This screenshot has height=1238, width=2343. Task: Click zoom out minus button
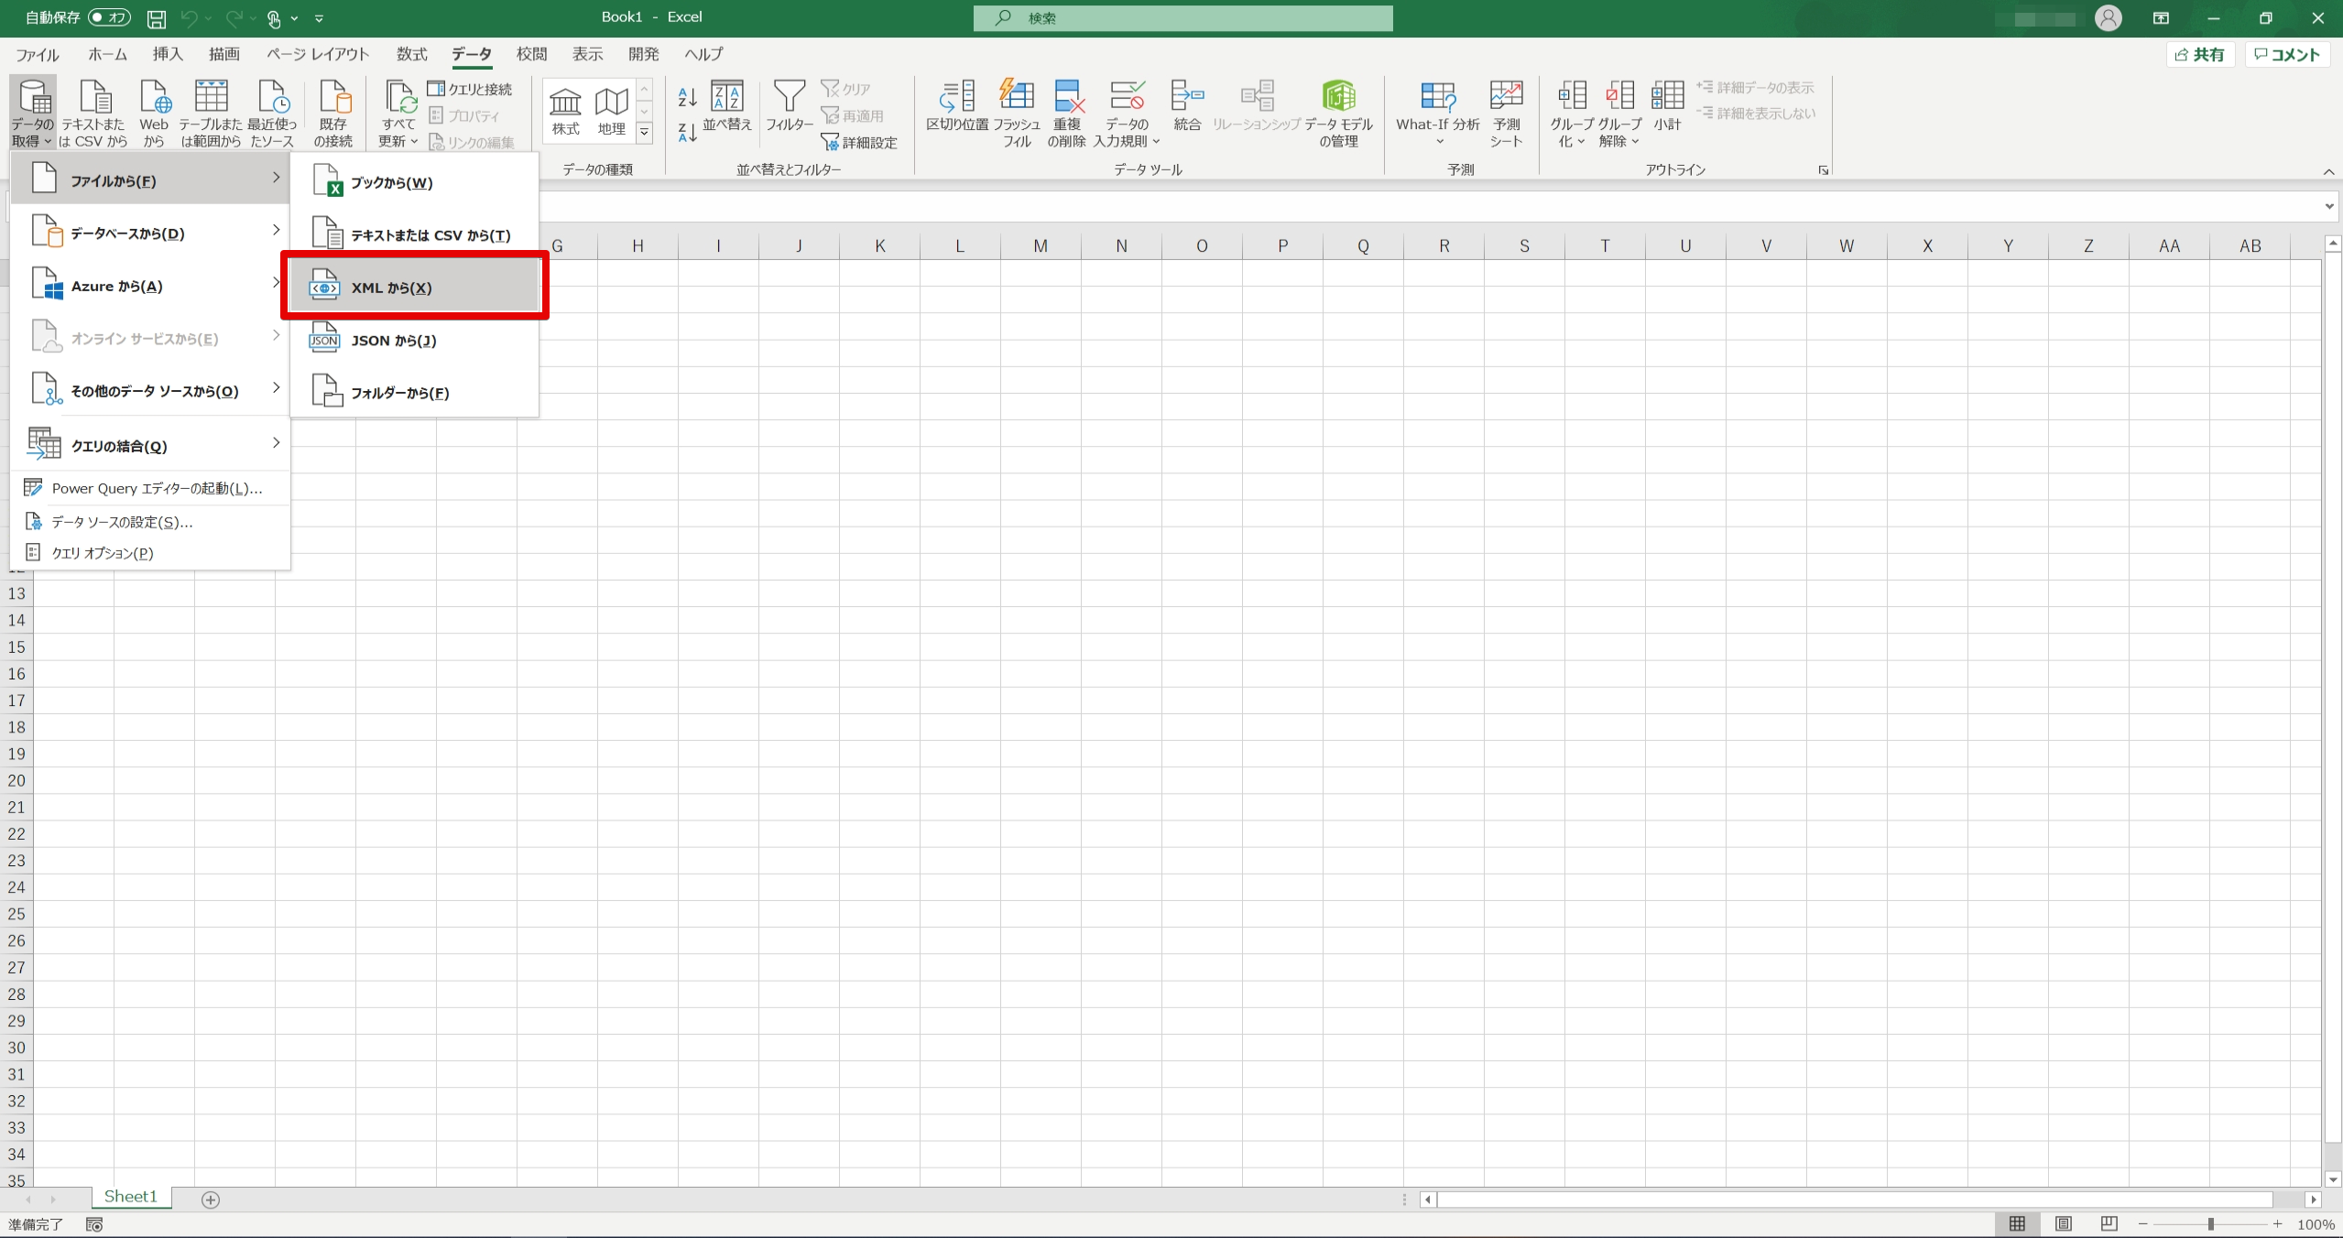point(2142,1224)
